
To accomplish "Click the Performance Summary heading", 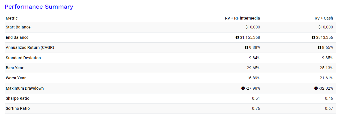I will pos(39,7).
